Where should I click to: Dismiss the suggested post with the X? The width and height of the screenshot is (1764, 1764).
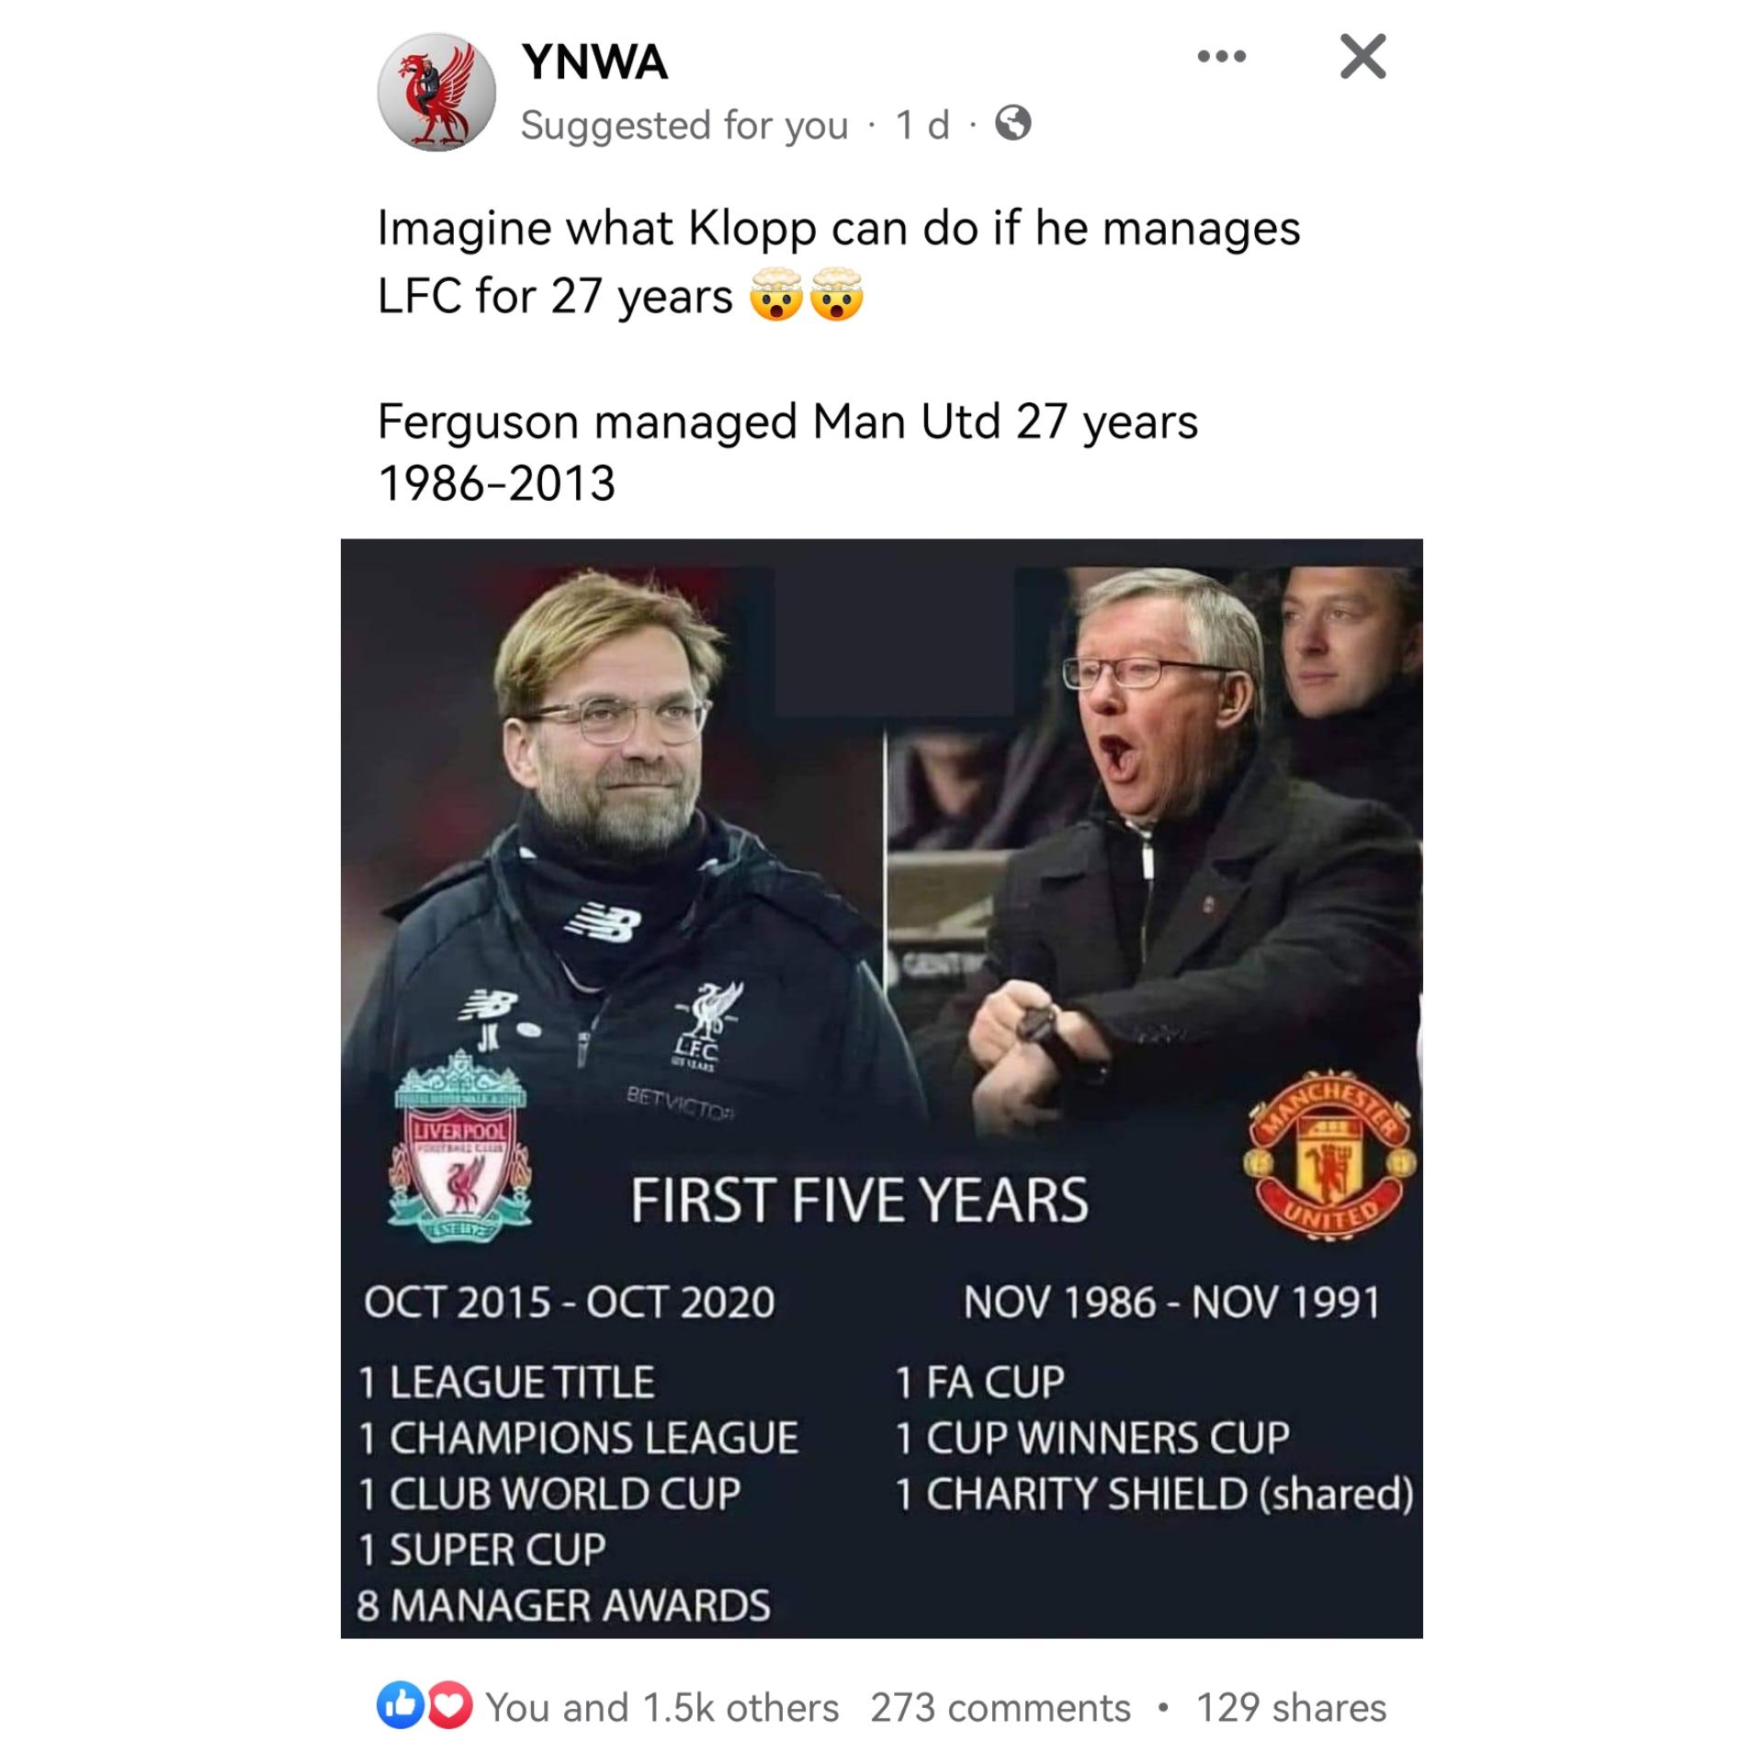(x=1363, y=57)
